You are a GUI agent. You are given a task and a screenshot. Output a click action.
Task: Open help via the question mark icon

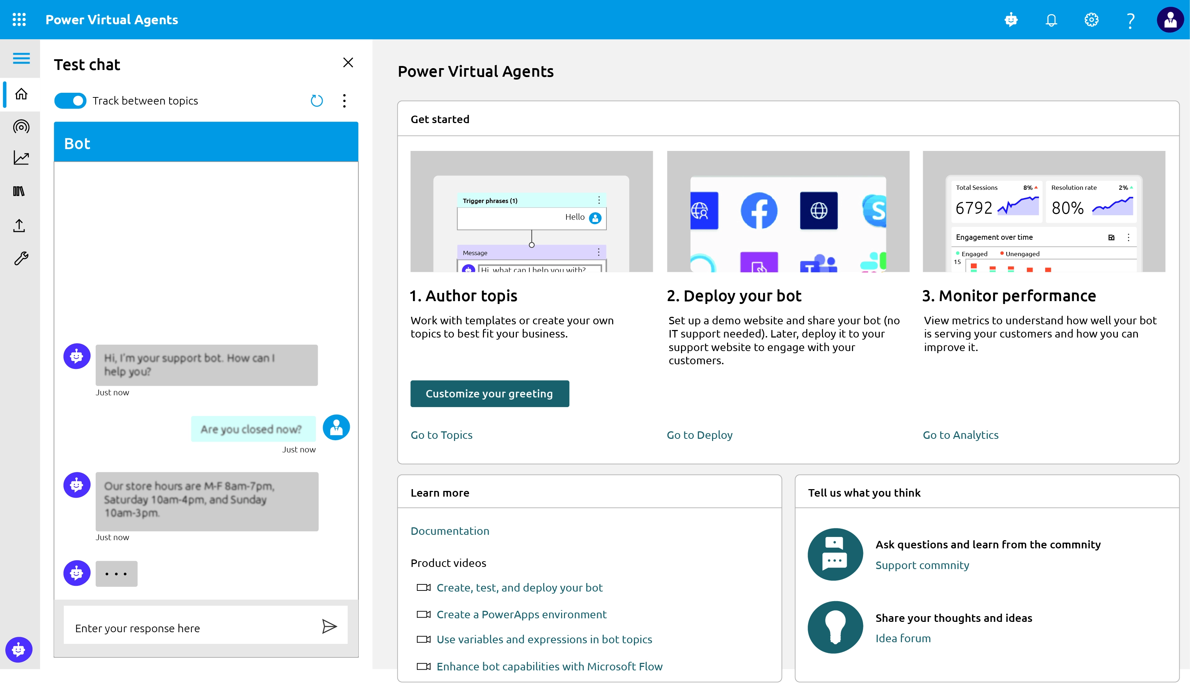coord(1130,19)
